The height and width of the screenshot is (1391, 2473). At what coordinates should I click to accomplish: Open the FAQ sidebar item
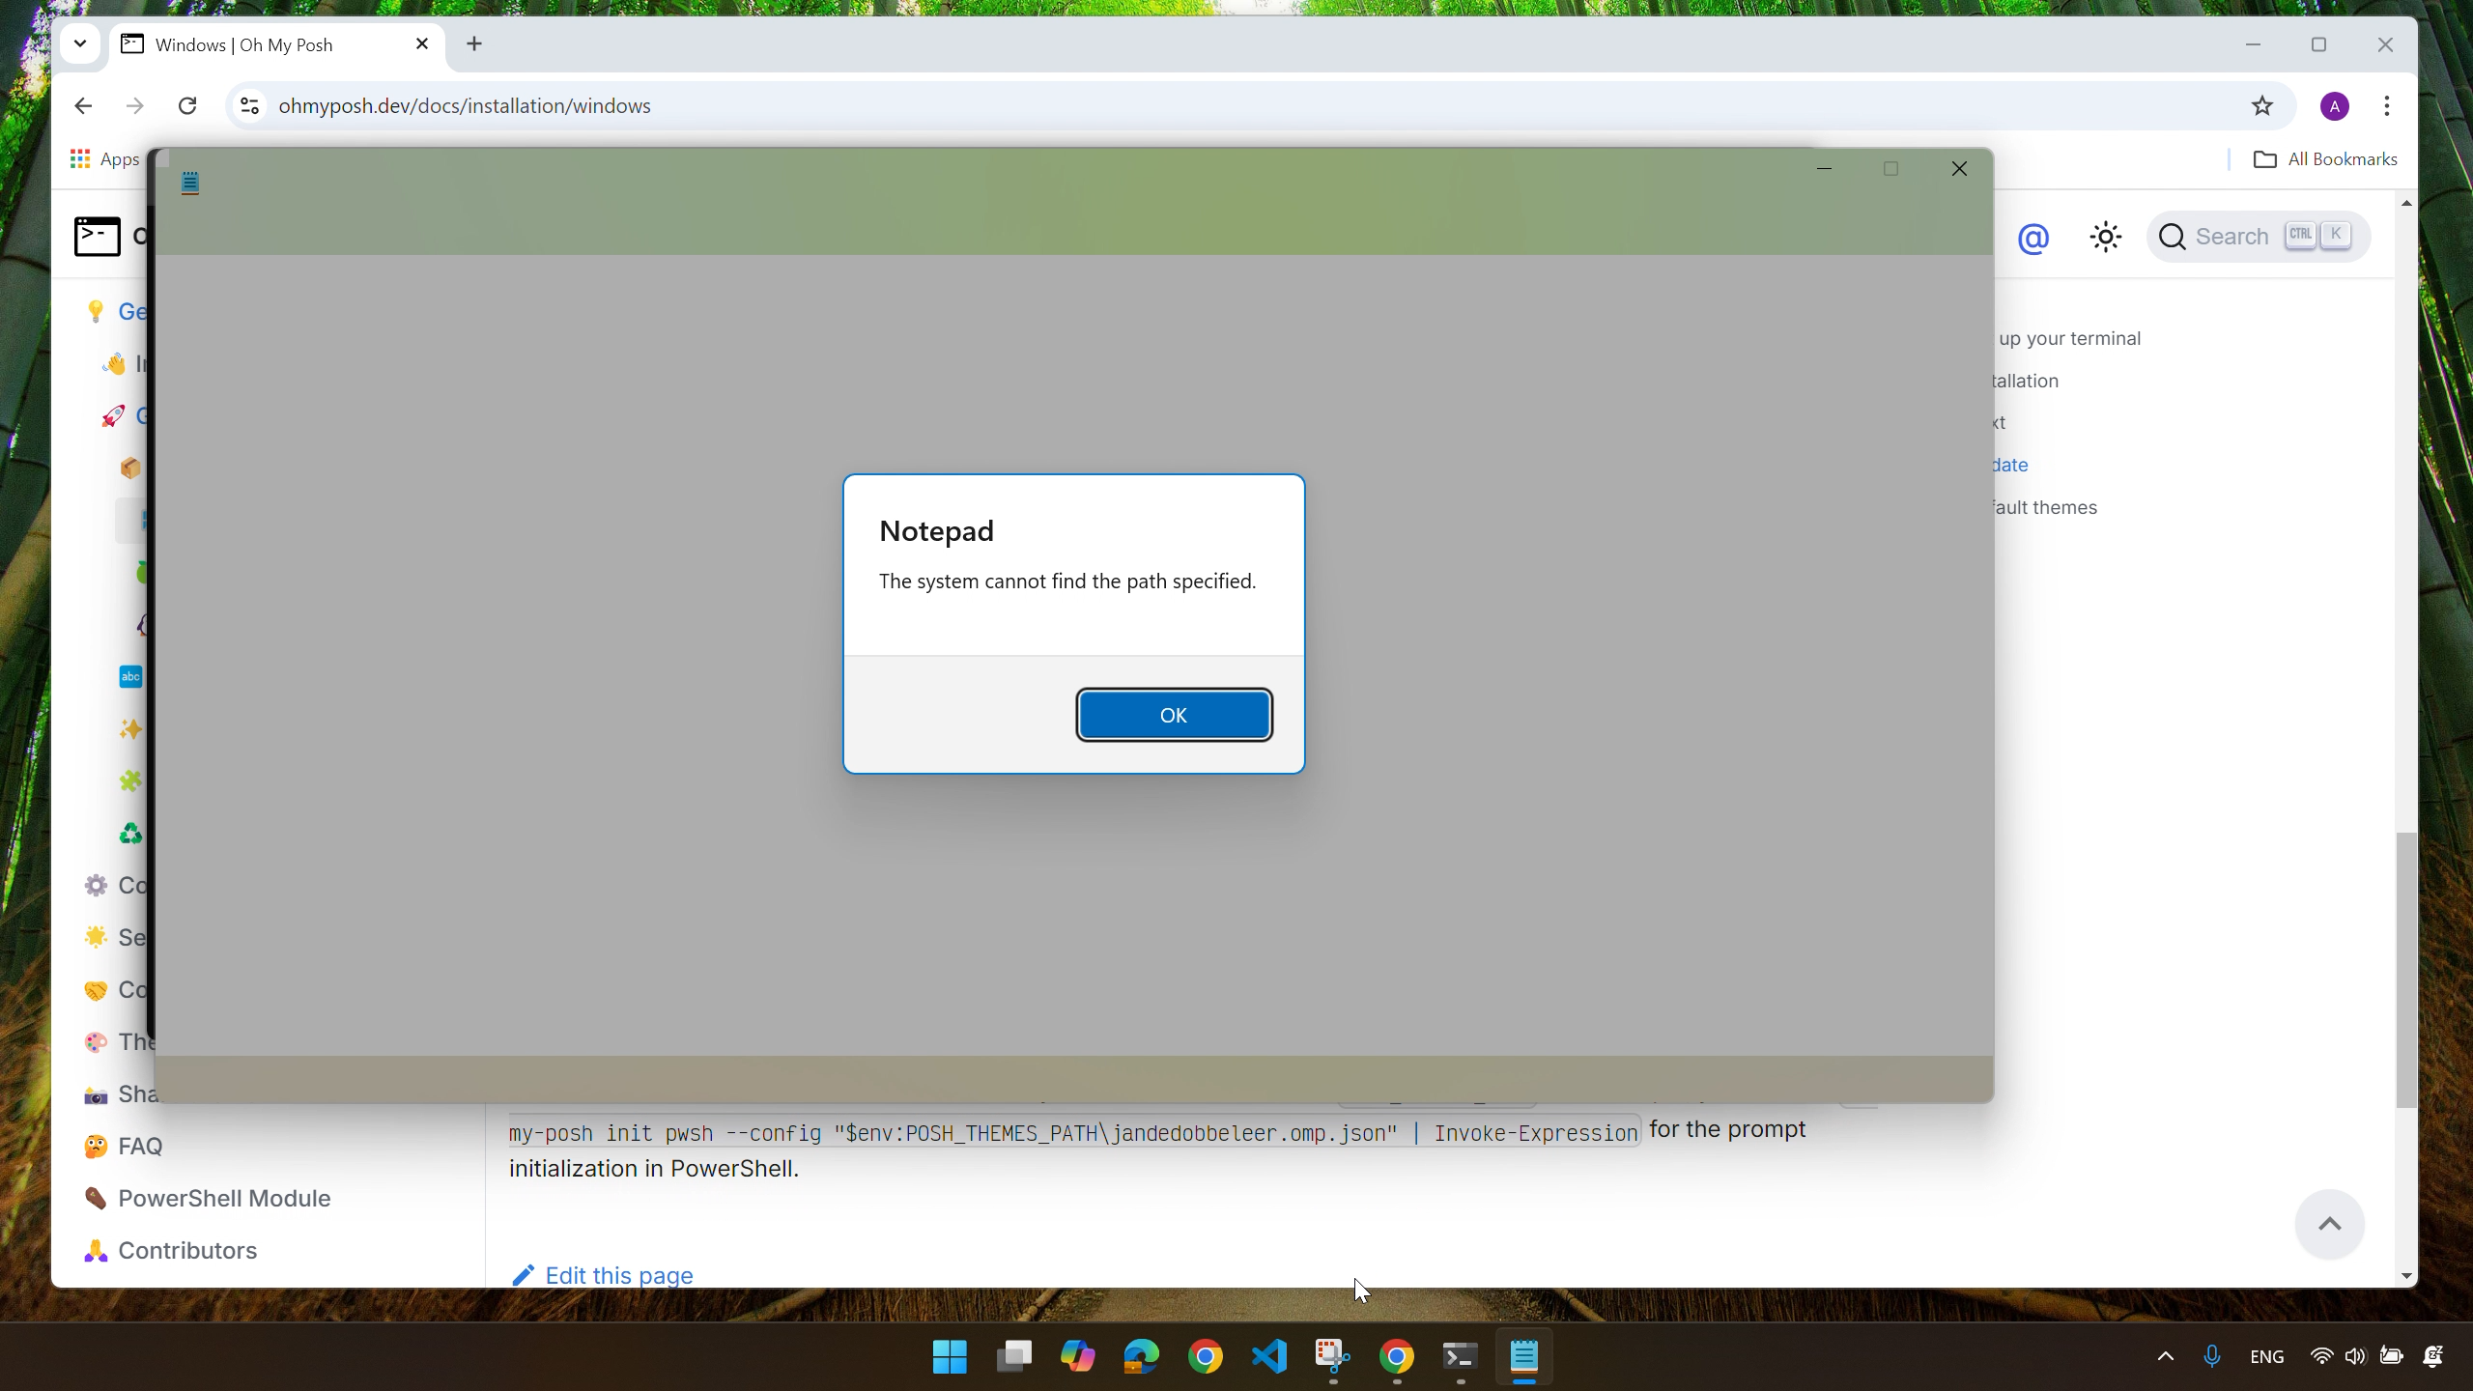pos(140,1146)
